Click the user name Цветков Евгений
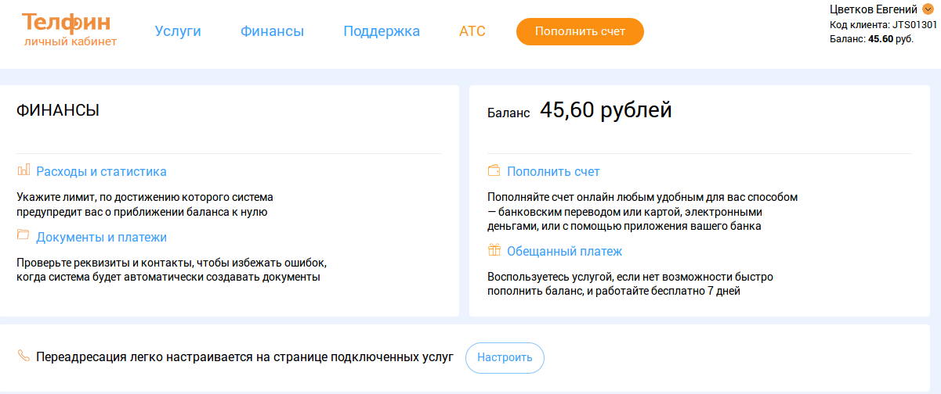The height and width of the screenshot is (394, 941). click(x=874, y=9)
